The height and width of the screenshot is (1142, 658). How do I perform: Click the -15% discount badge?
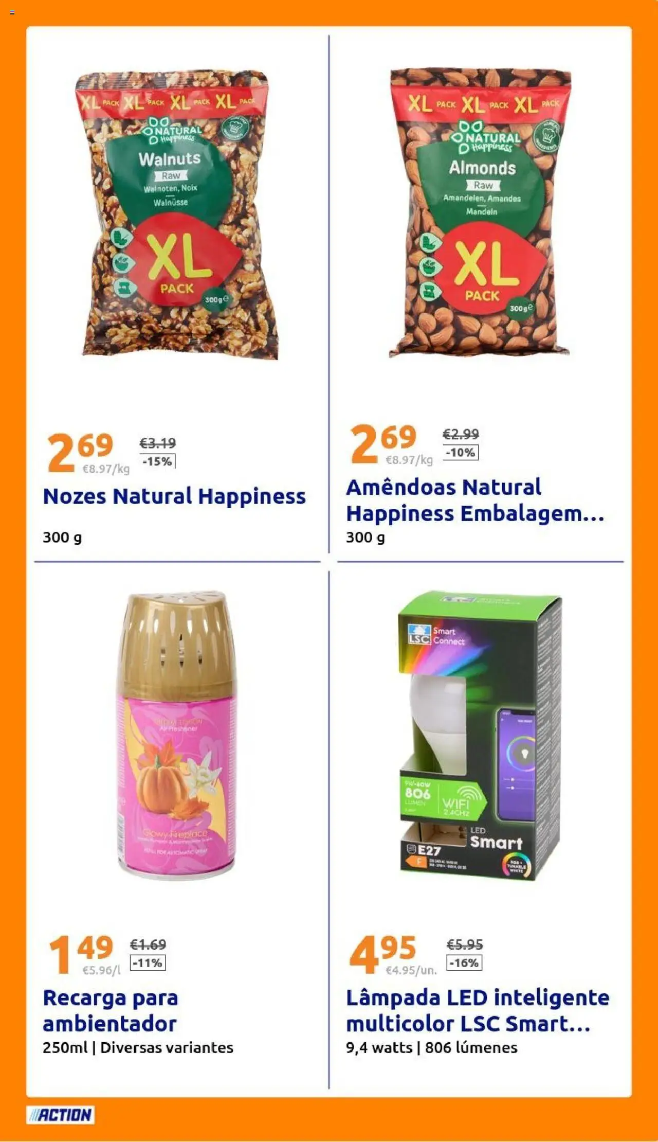[x=157, y=461]
